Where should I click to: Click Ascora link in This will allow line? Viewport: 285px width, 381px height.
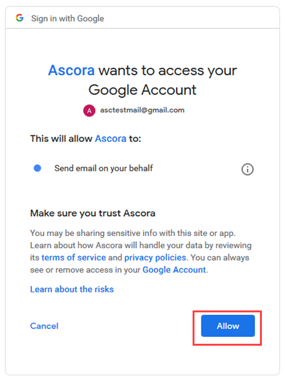110,139
